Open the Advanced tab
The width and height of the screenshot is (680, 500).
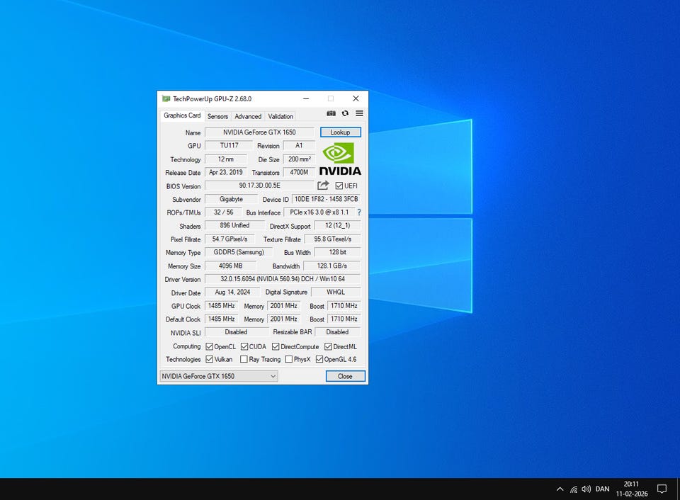[248, 116]
